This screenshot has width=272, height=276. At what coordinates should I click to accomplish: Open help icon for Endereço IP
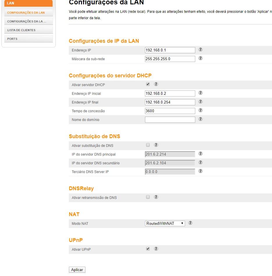click(x=201, y=49)
